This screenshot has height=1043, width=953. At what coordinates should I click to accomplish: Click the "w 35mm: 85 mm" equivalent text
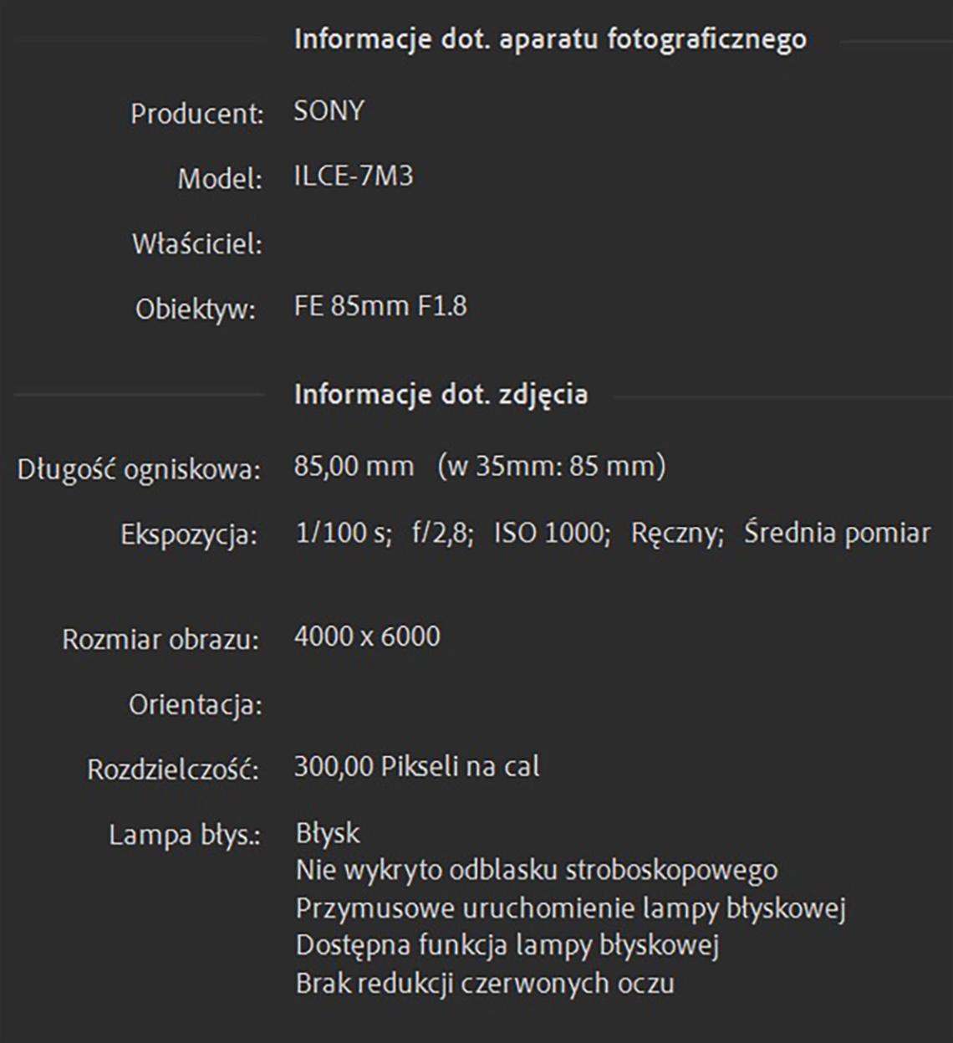pyautogui.click(x=552, y=466)
